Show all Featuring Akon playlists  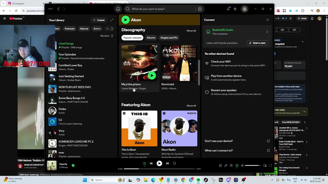[191, 106]
